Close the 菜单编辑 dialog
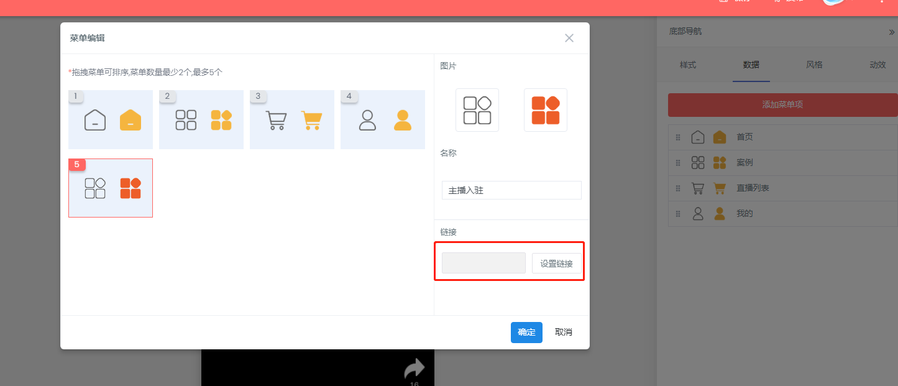The image size is (898, 386). (569, 38)
